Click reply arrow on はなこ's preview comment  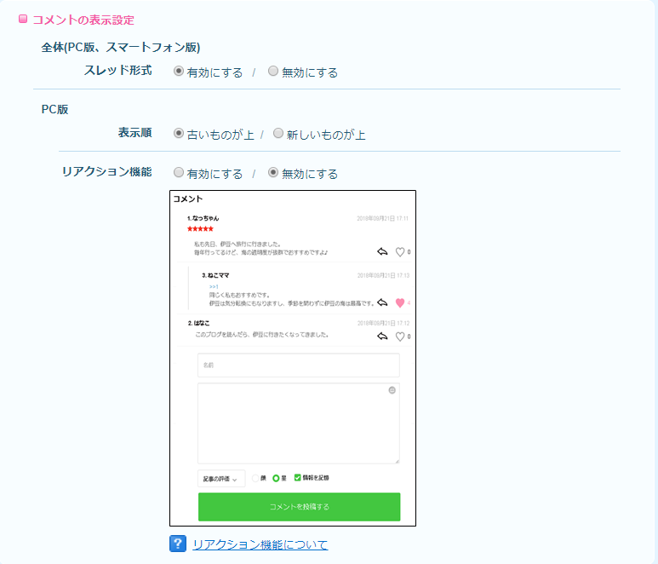[382, 336]
